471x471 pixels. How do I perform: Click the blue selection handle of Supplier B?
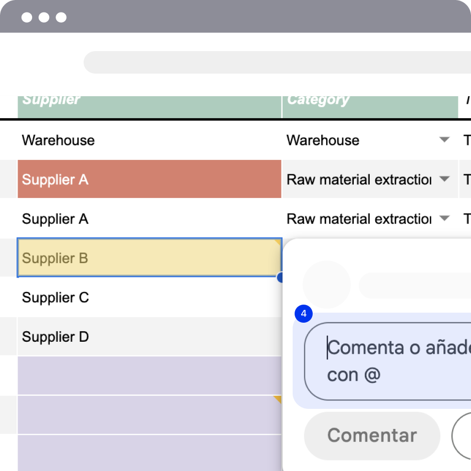[280, 277]
